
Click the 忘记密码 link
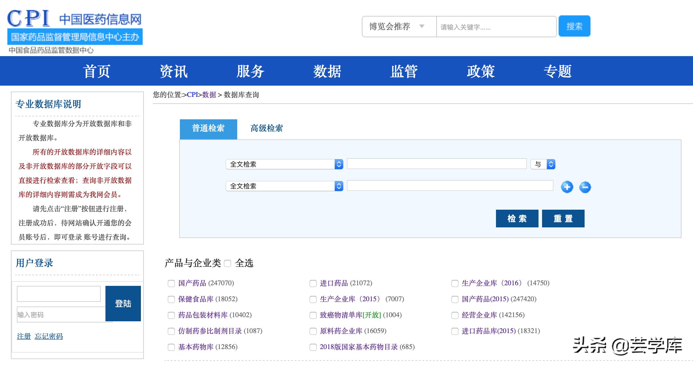[x=49, y=336]
